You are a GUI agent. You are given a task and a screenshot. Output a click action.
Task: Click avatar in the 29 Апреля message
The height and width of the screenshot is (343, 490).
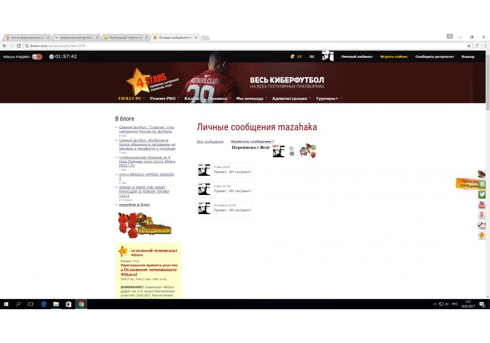[x=204, y=208]
